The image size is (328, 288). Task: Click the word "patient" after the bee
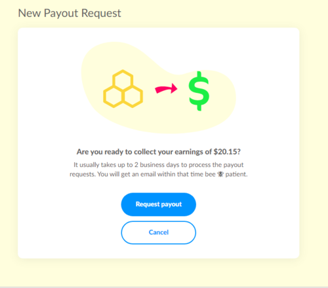[x=236, y=174]
